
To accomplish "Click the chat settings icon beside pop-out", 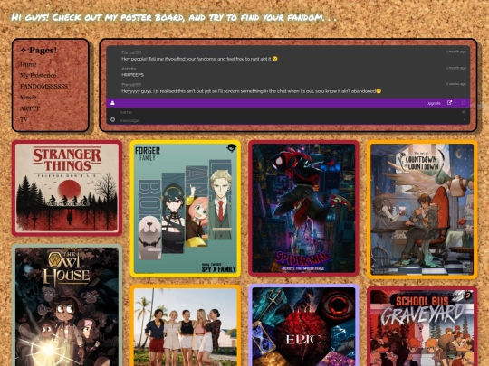I will coord(464,103).
